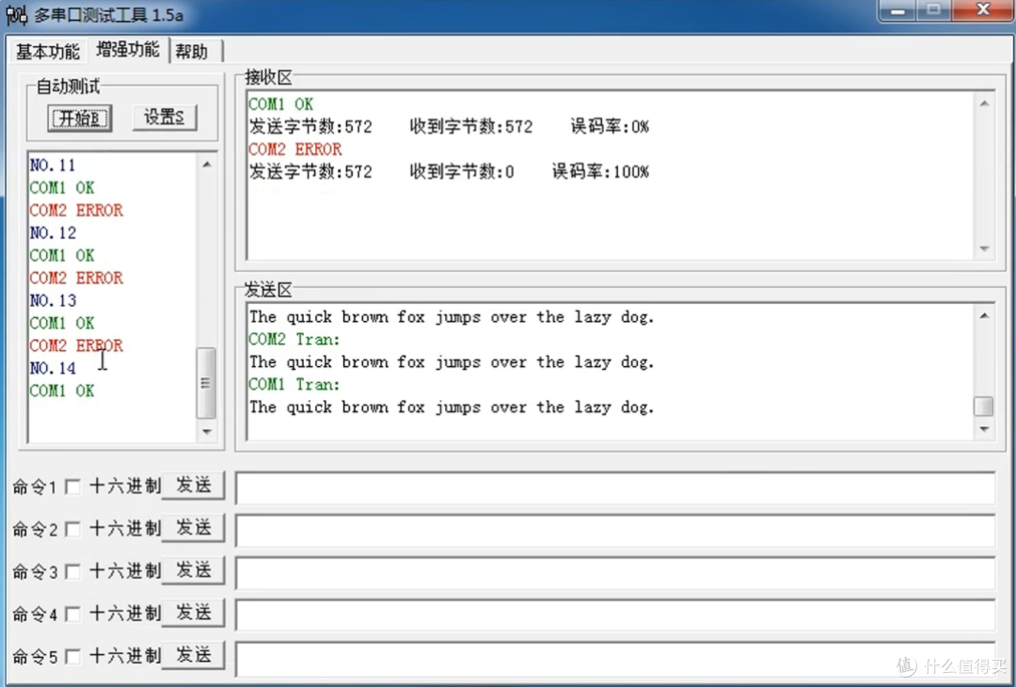Tick the 十六进制 checkbox for 命令3
1016x687 pixels.
[73, 572]
